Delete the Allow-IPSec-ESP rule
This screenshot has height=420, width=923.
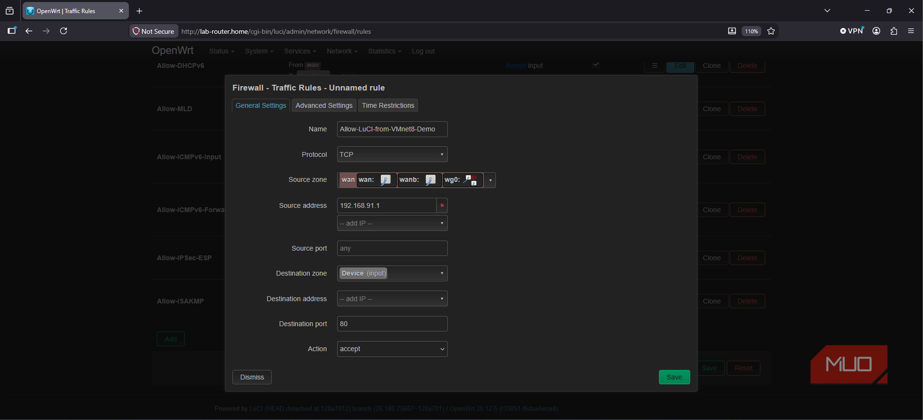tap(747, 258)
